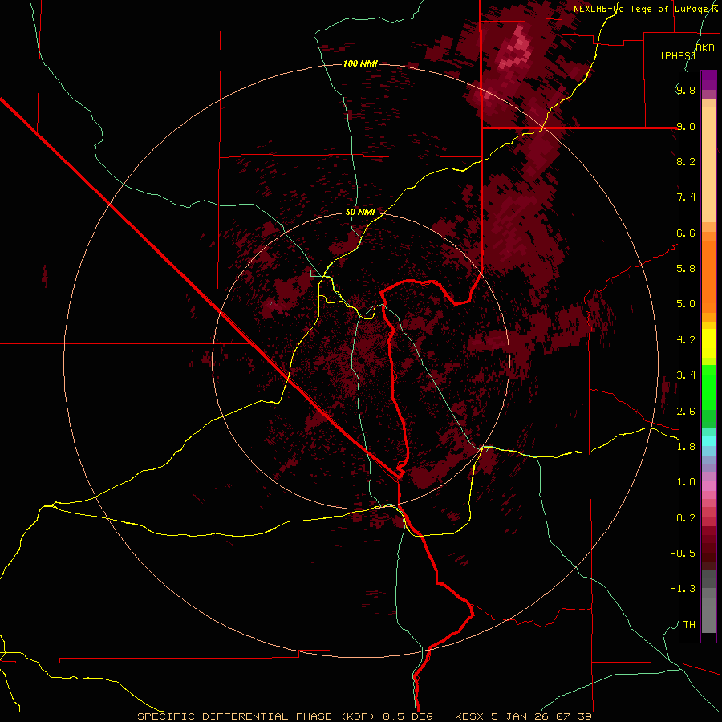This screenshot has width=722, height=722.
Task: Click the -0.5 scale value
Action: (x=683, y=554)
